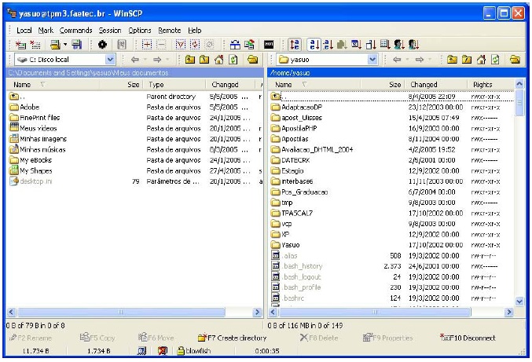Open the Local menu
The image size is (532, 362).
pos(24,31)
